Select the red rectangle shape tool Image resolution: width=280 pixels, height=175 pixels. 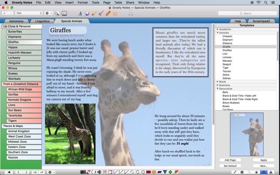tap(148, 172)
